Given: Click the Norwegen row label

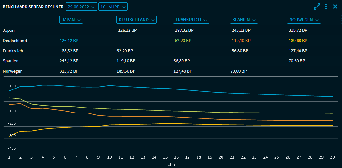Looking at the screenshot, I should click(13, 71).
